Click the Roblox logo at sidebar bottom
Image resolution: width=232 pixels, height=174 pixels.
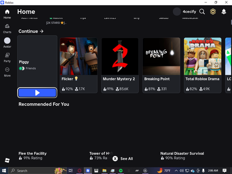click(7, 160)
